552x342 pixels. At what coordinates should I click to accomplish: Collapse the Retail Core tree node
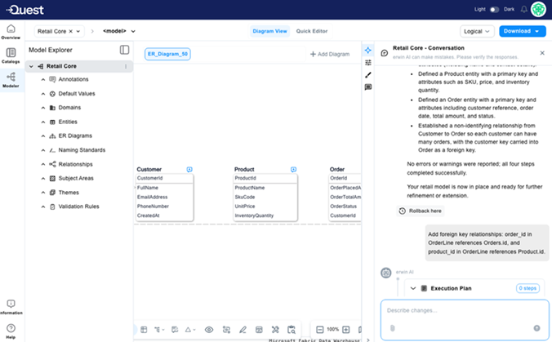pos(31,66)
